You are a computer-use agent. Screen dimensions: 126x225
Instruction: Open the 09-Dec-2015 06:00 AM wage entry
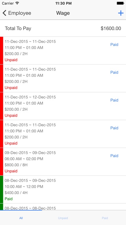click(x=63, y=162)
